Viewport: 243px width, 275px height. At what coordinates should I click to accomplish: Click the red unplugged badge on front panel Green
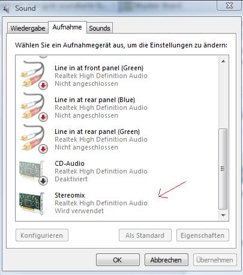pos(43,85)
